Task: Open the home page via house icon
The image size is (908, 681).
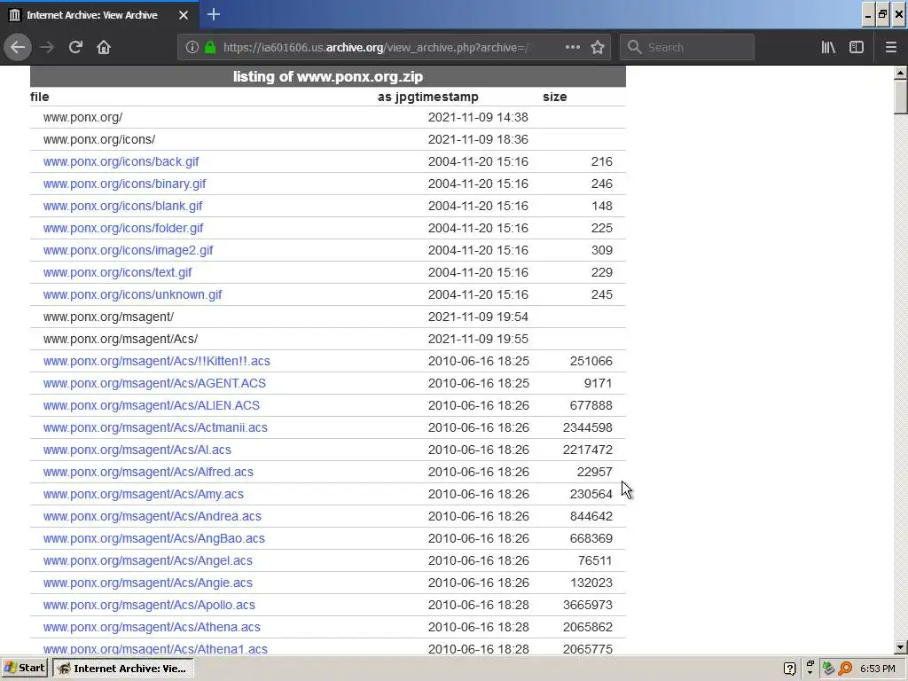Action: (104, 48)
